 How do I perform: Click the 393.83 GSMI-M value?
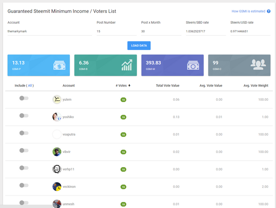[x=154, y=63]
